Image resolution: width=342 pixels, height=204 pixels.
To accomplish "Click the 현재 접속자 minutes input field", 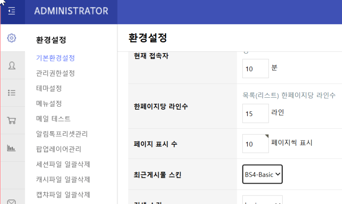I will [256, 68].
